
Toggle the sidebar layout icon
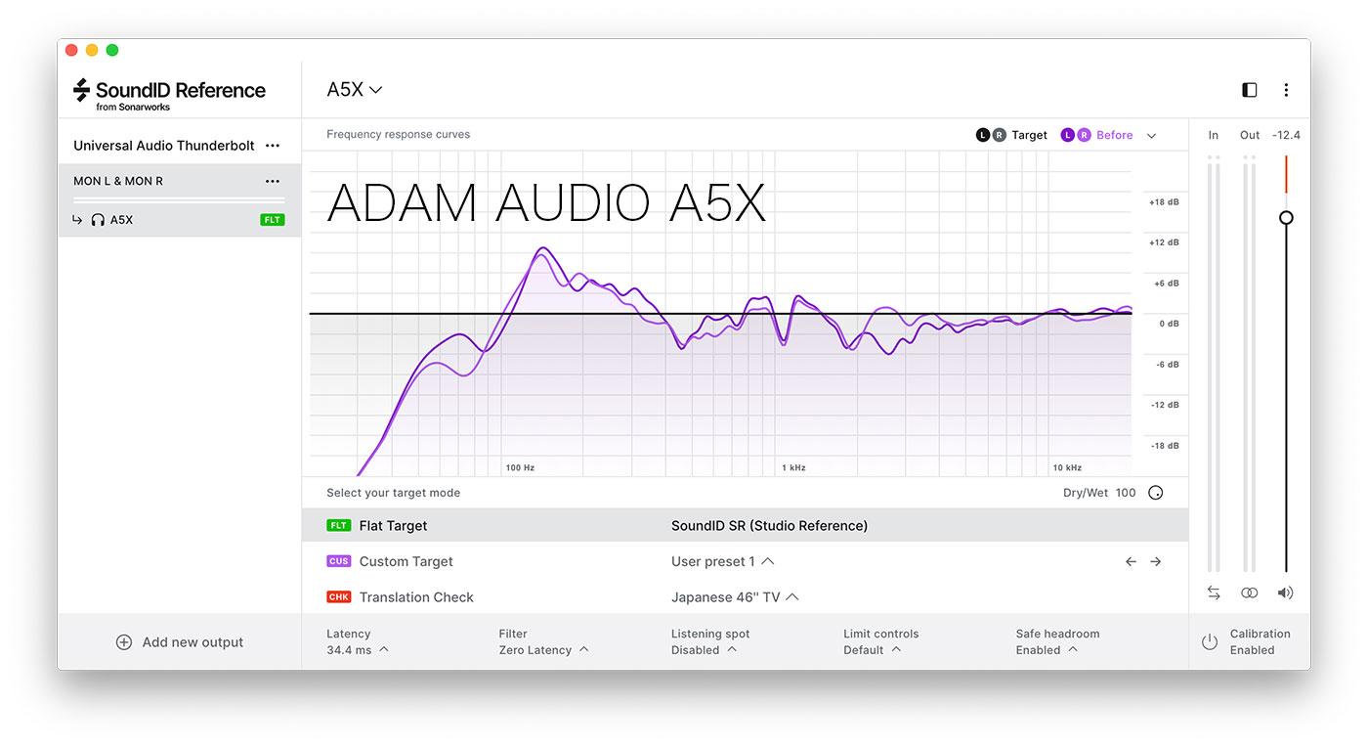pos(1250,90)
